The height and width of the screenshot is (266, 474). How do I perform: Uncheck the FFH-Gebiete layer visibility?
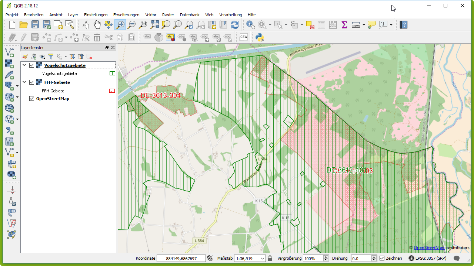(31, 82)
